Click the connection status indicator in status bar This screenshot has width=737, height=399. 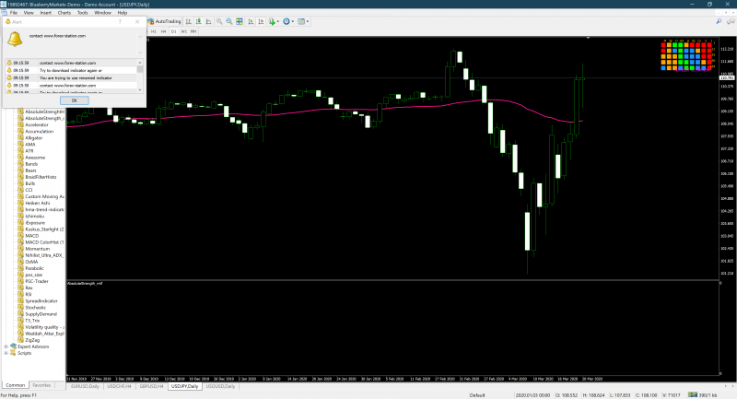tap(703, 395)
